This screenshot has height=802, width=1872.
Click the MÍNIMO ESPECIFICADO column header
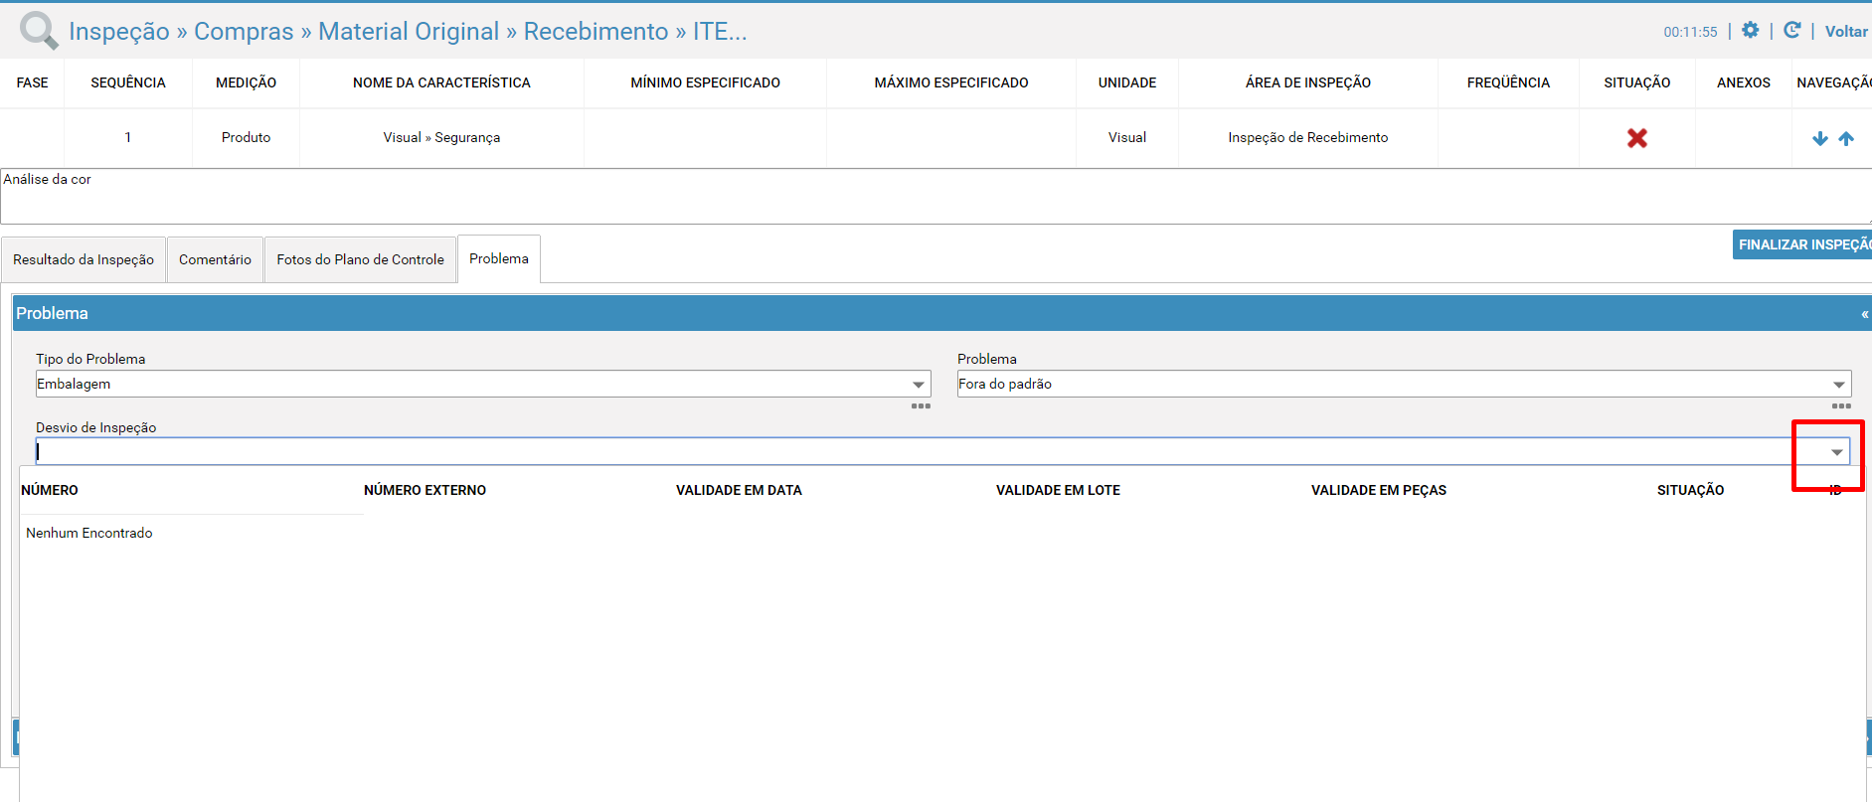click(705, 82)
